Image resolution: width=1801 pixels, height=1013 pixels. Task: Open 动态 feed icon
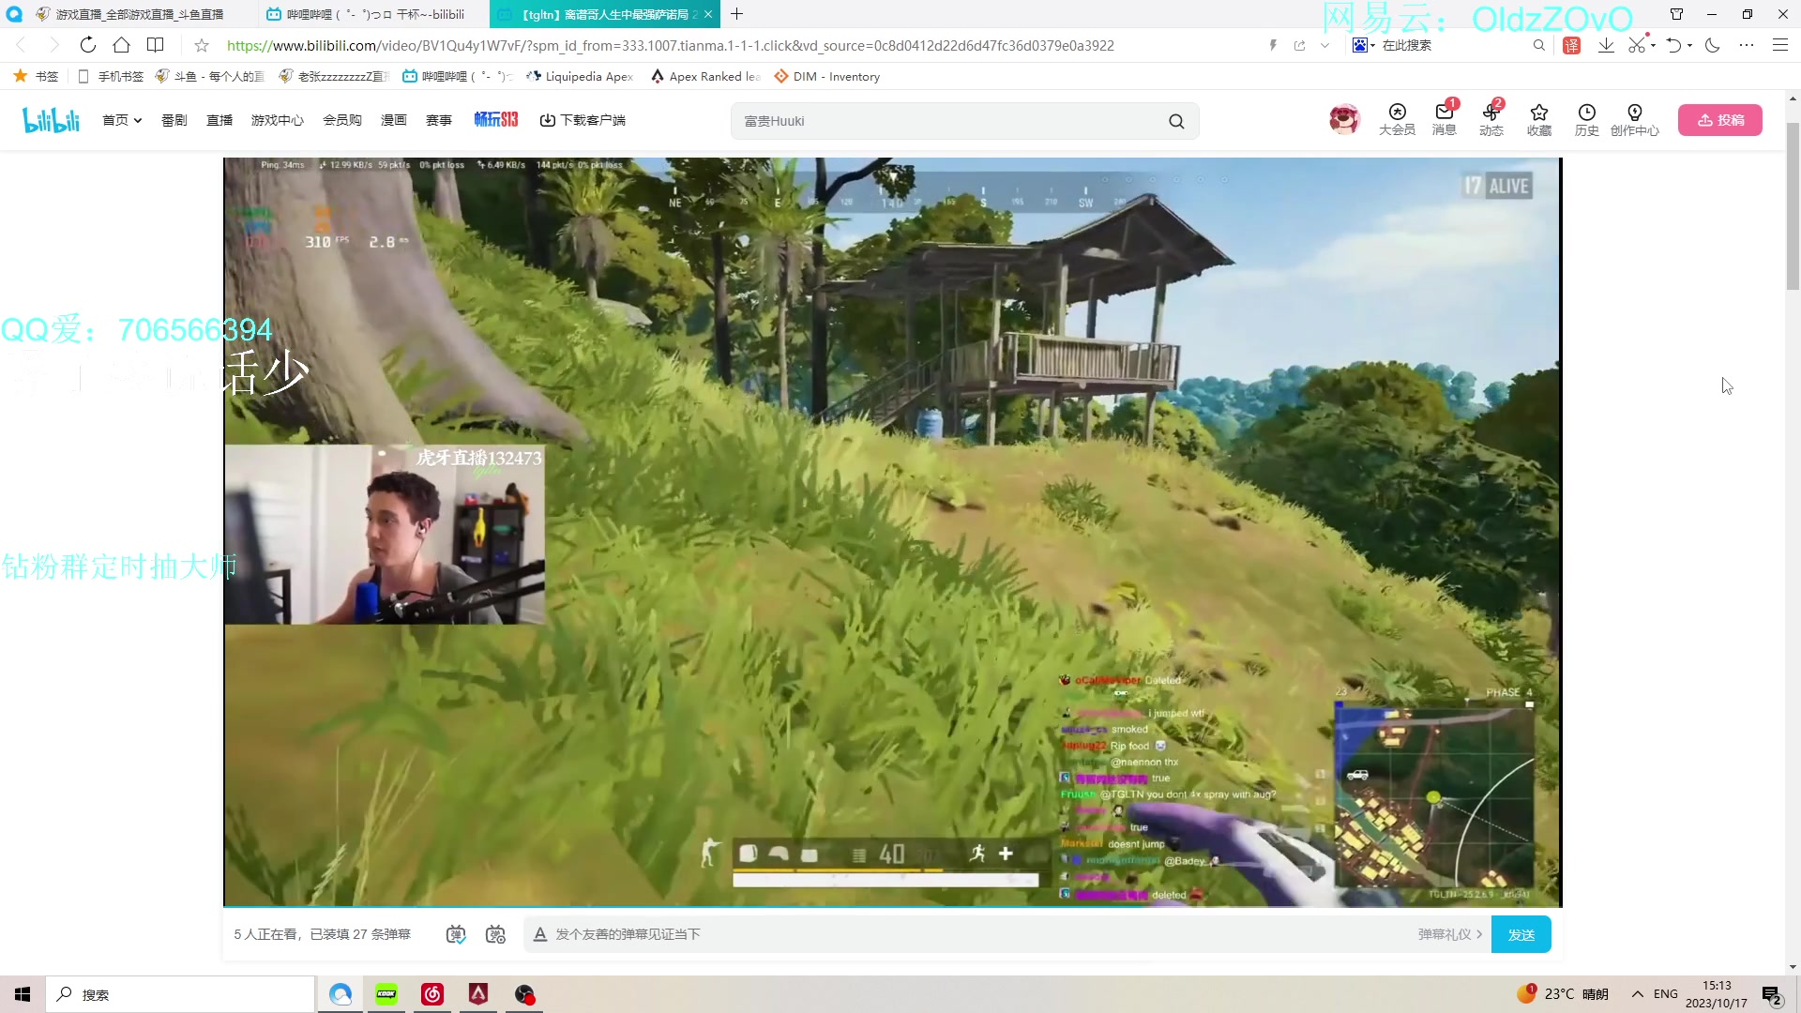click(1491, 120)
